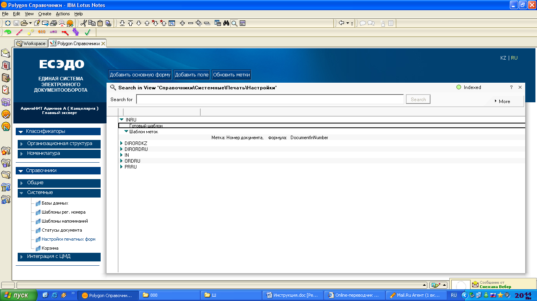
Task: Open Databases bookmark folder icon
Action: (6, 163)
